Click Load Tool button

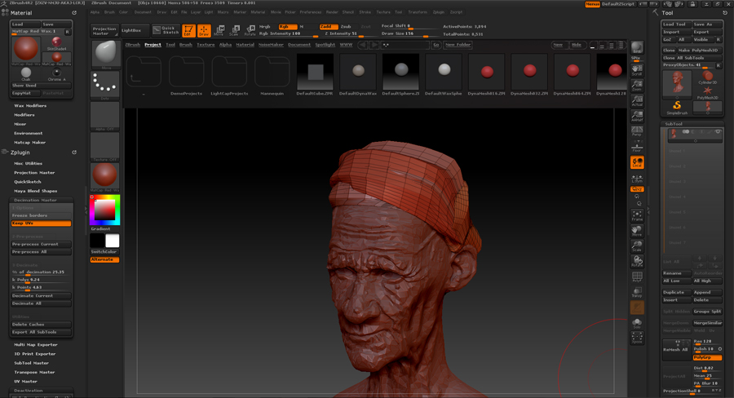click(x=676, y=24)
